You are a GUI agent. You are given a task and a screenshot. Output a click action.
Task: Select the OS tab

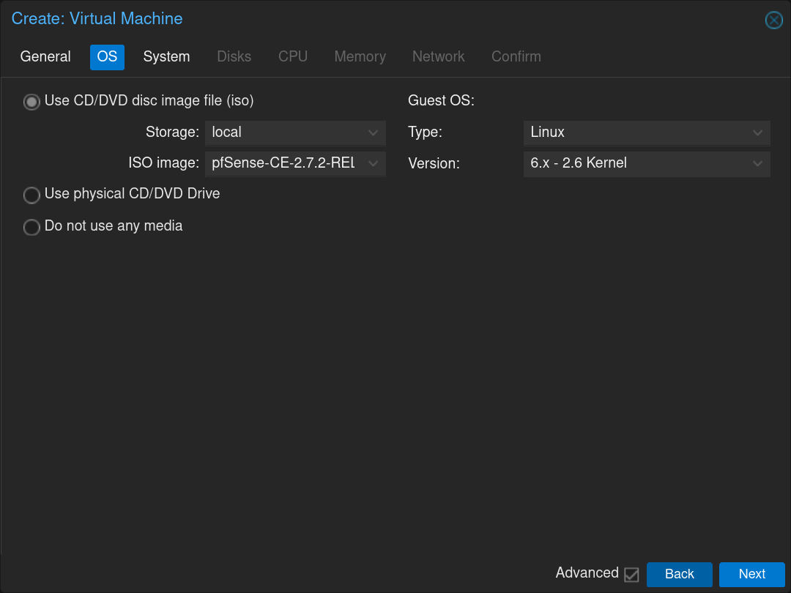click(x=107, y=56)
